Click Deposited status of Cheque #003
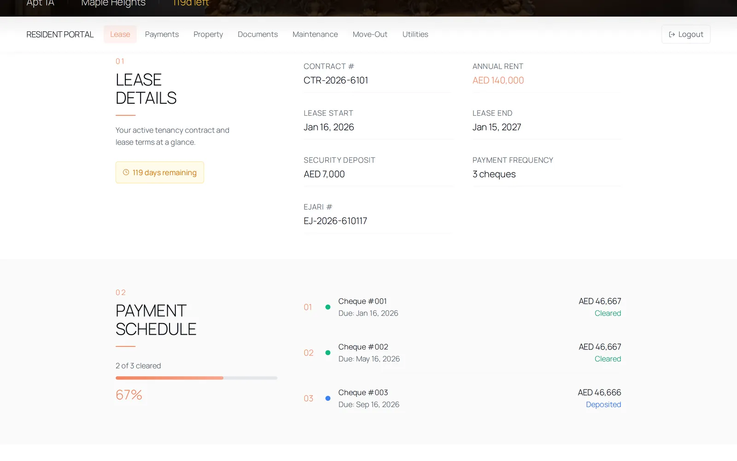The height and width of the screenshot is (461, 737). 603,405
